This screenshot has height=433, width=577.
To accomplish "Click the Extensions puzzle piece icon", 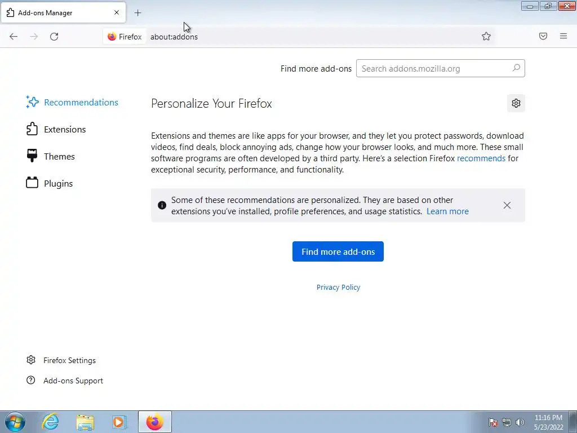I will (x=32, y=129).
